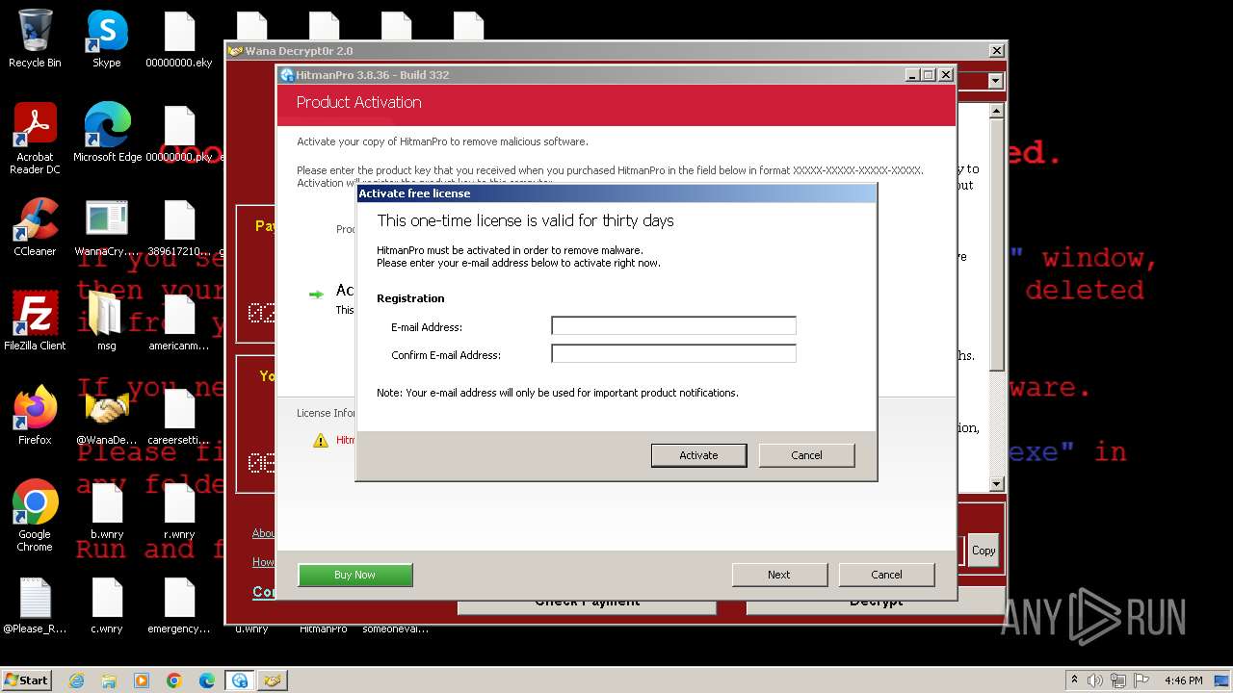Select the WannaCry executable desktop icon
This screenshot has height=693, width=1233.
pyautogui.click(x=107, y=227)
